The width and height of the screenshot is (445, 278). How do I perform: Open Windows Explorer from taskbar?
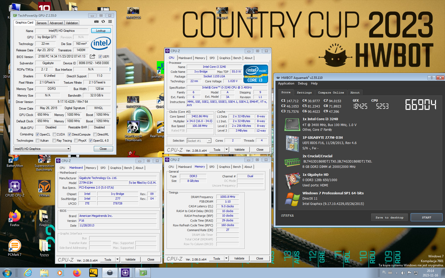coord(44,273)
